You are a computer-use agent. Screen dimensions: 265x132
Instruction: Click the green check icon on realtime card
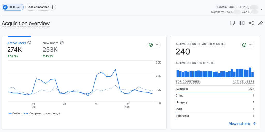[x=244, y=45]
